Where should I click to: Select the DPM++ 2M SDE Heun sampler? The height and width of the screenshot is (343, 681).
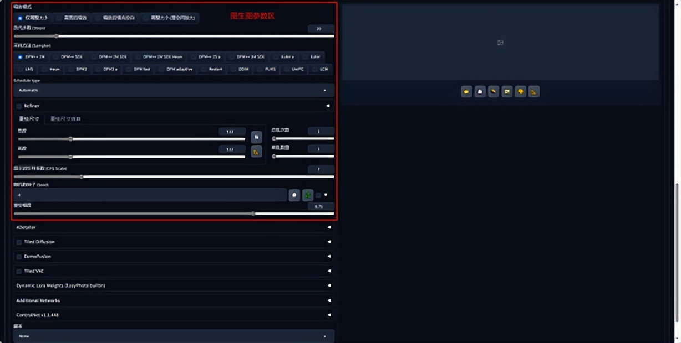point(159,56)
